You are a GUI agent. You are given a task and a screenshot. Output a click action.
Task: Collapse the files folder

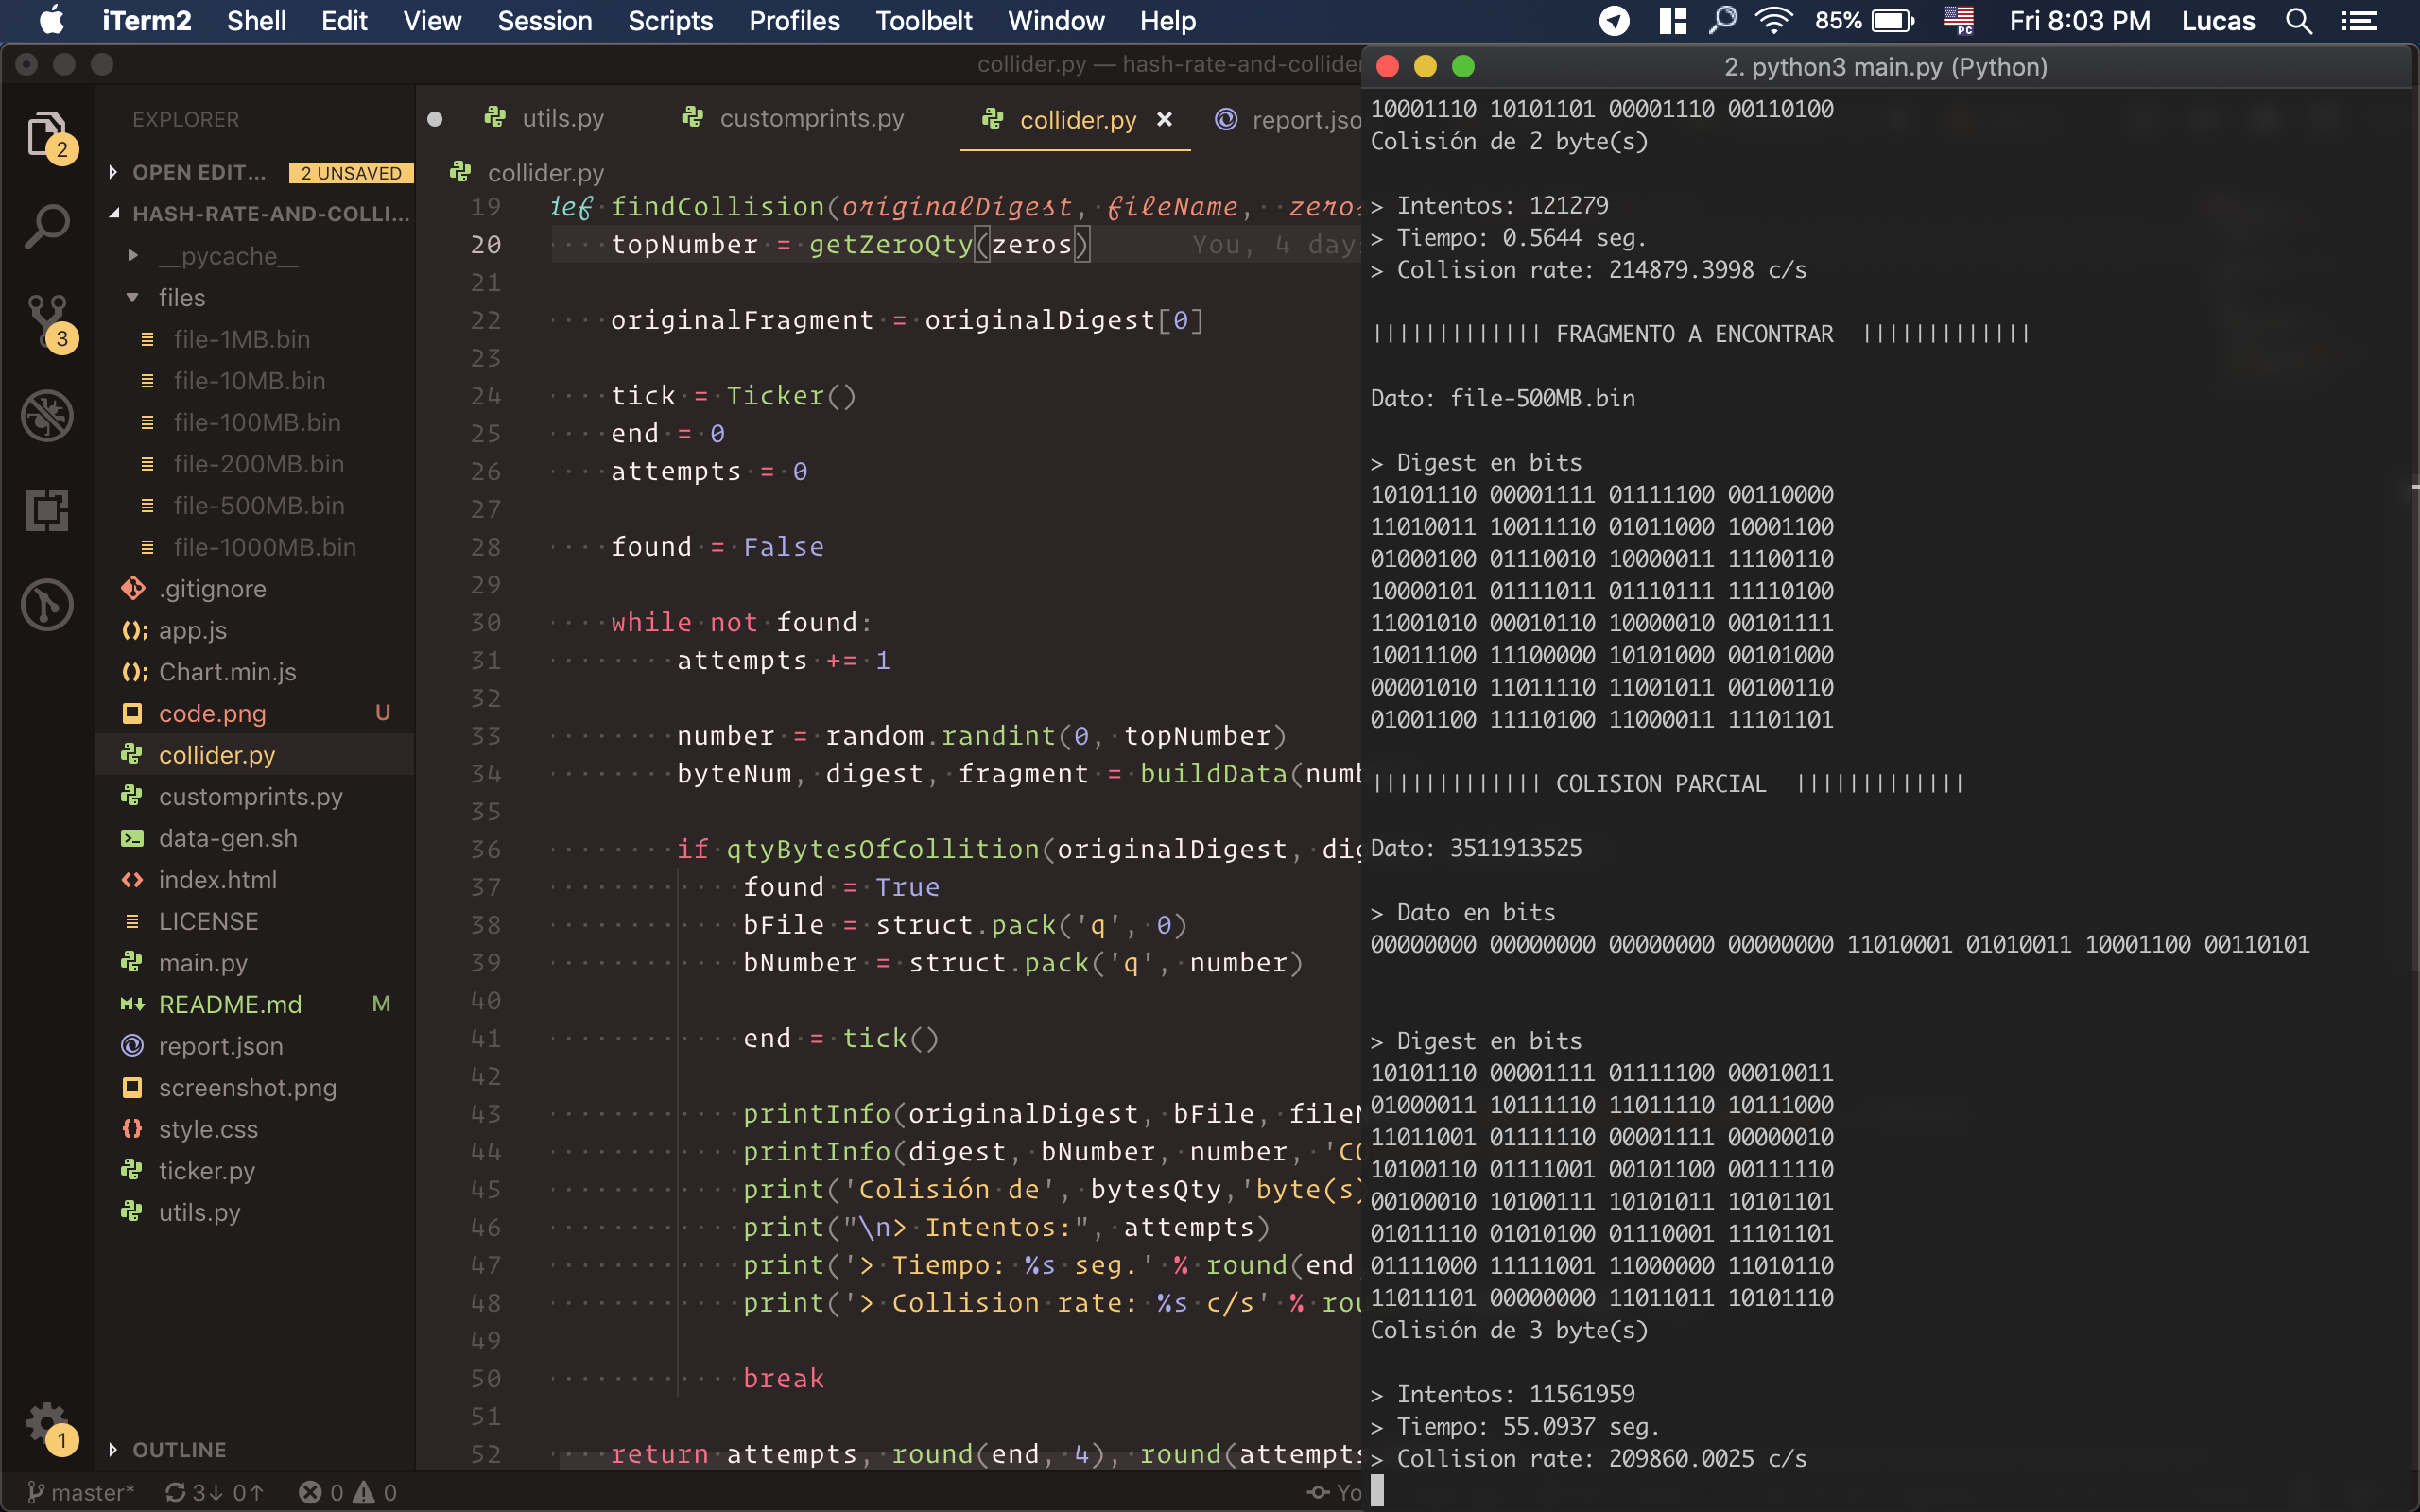[x=181, y=298]
